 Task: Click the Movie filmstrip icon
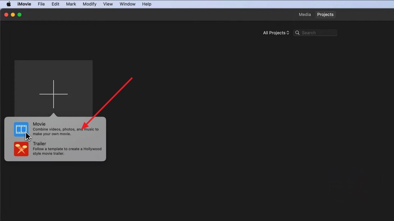[21, 129]
